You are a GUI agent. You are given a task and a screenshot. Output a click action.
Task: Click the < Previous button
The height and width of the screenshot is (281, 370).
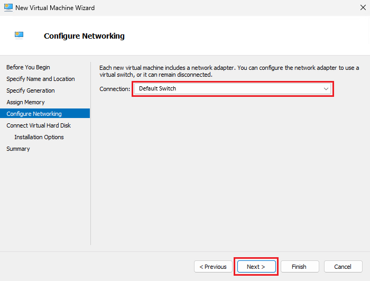(213, 267)
